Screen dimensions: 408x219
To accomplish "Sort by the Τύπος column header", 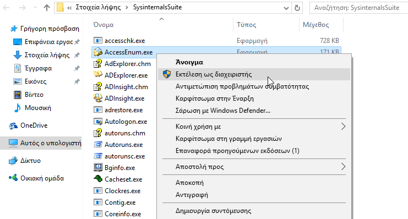I will tap(247, 25).
